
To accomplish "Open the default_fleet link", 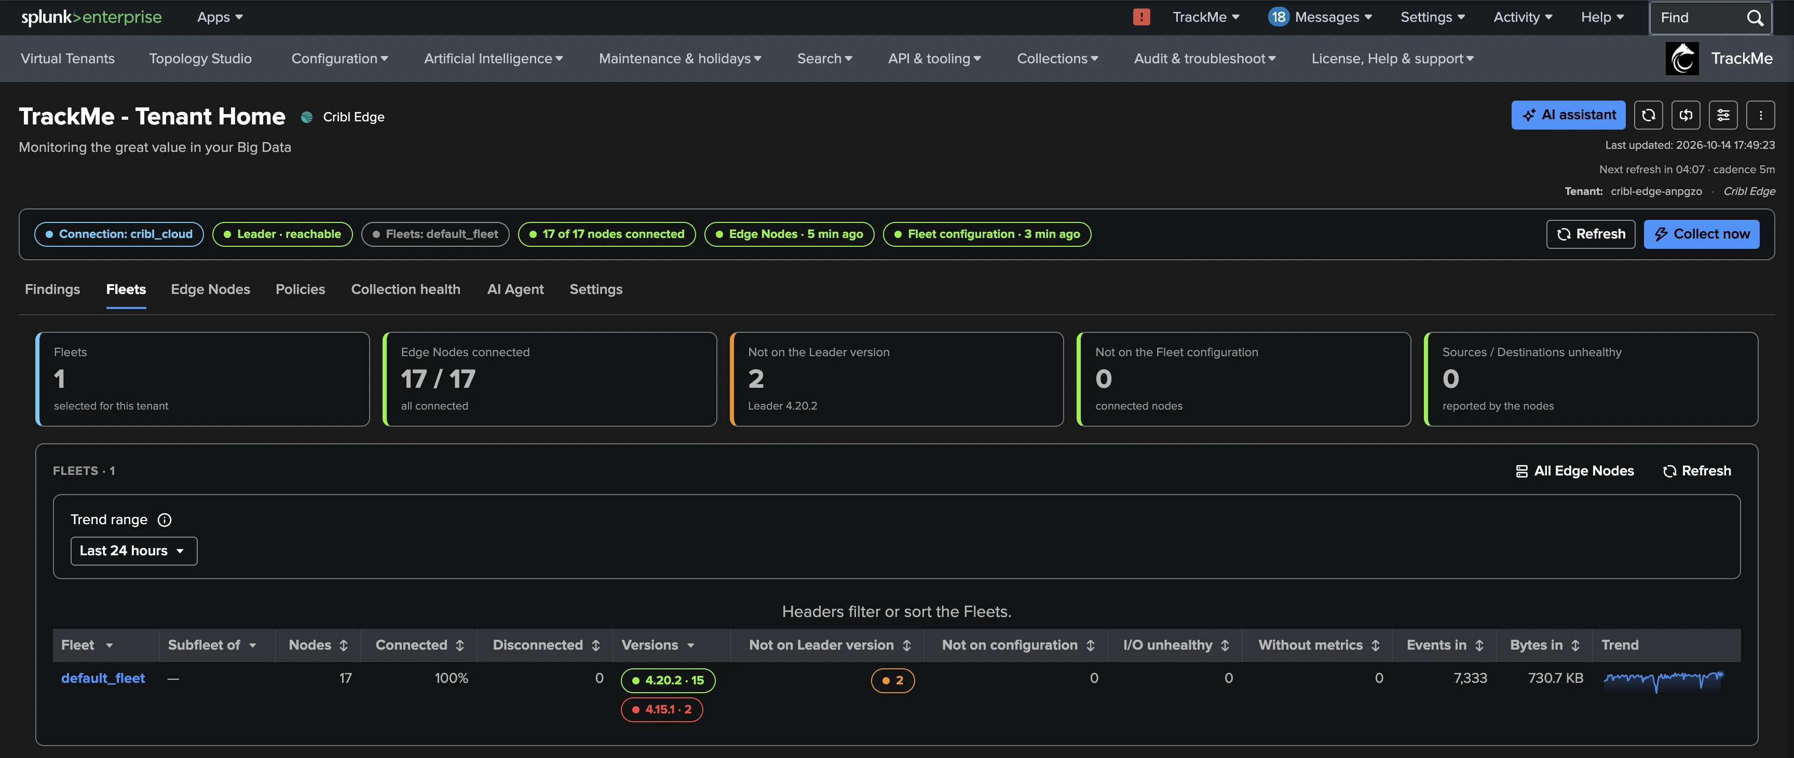I will tap(103, 678).
